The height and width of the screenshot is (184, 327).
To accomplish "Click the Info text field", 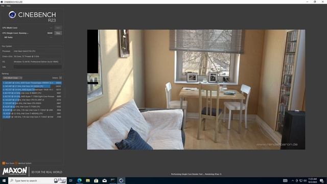I will coord(38,67).
